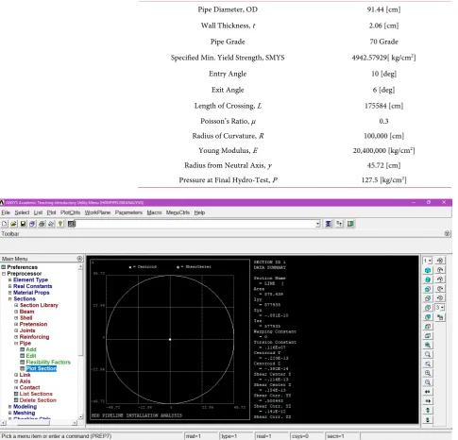Open the PlotCtrls menu
This screenshot has height=440, width=458.
point(70,212)
